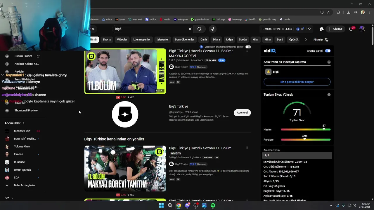Open the Abonelikler section chevron
The height and width of the screenshot is (210, 374).
point(24,123)
